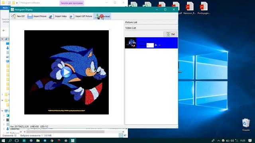
Task: Click the New DIY toolbar button
Action: click(18, 16)
